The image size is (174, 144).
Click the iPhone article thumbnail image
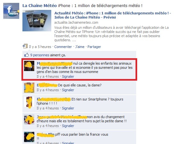coord(37,20)
